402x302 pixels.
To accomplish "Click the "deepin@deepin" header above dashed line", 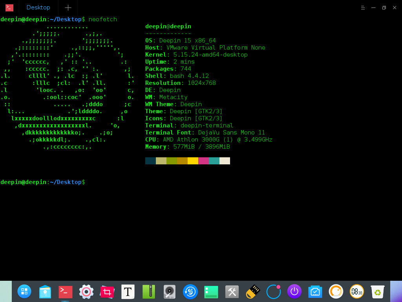I will pos(168,26).
